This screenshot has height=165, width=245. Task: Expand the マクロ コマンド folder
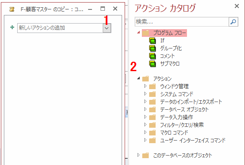click(145, 132)
